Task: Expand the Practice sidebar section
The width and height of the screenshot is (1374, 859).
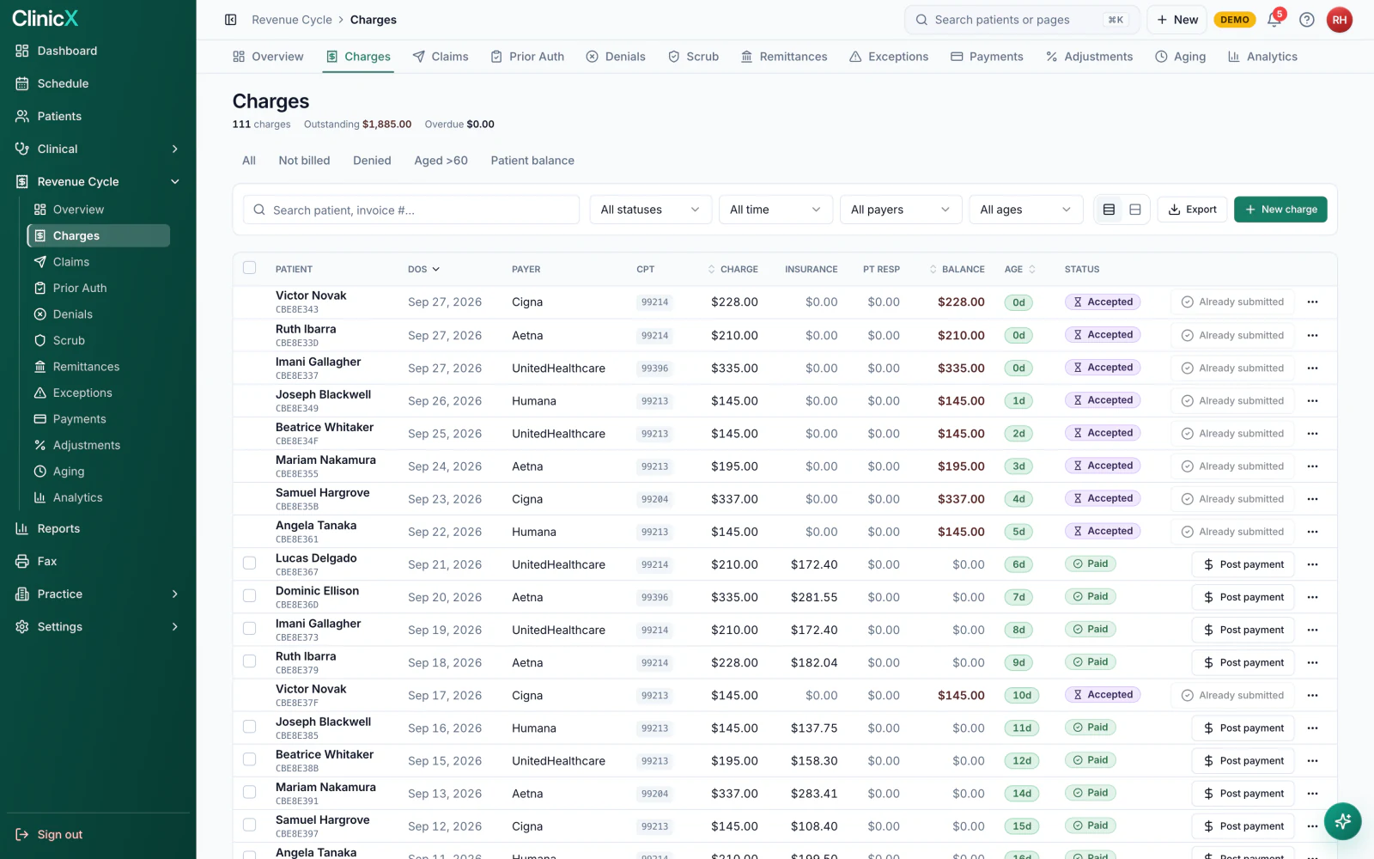Action: click(98, 594)
